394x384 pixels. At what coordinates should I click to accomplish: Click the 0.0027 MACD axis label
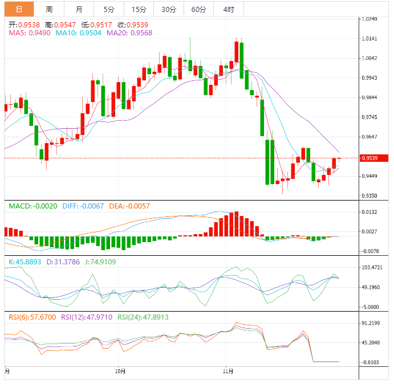369,231
